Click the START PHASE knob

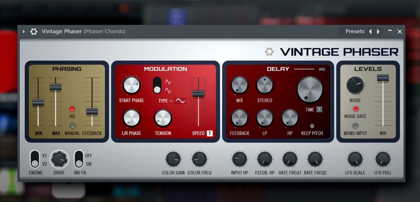click(x=132, y=85)
